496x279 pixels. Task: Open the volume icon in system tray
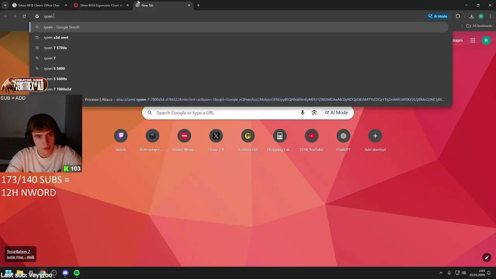(464, 273)
